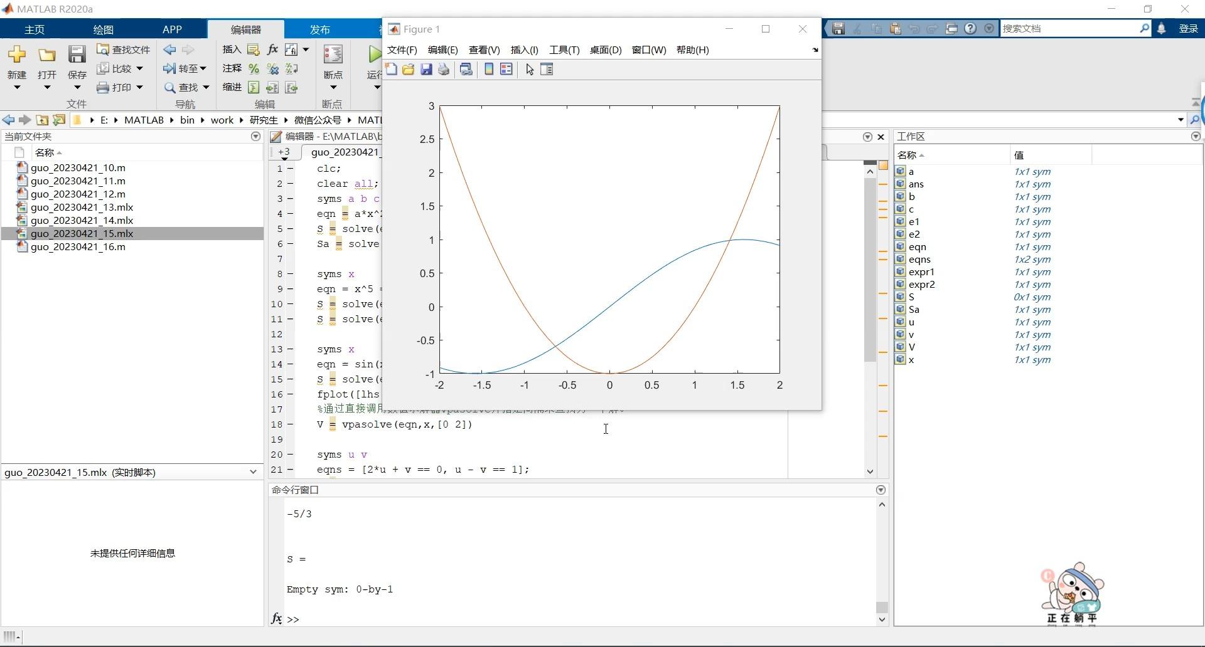Select the Edit Plot arrow tool
This screenshot has height=647, width=1205.
[x=530, y=70]
